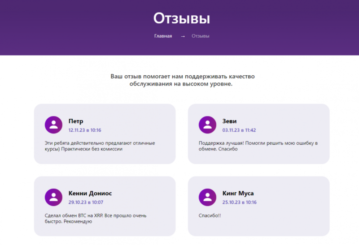
Task: Open the Главная breadcrumb link
Action: [x=163, y=36]
